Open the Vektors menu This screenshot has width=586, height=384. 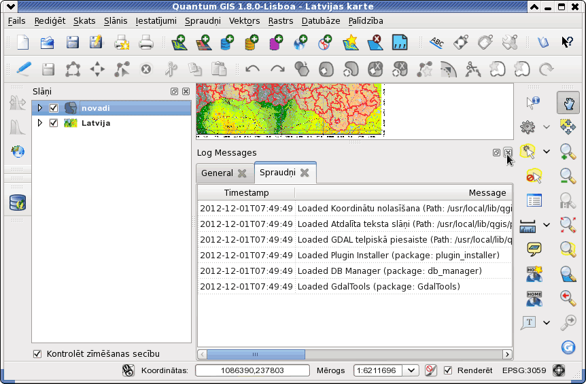(x=245, y=21)
